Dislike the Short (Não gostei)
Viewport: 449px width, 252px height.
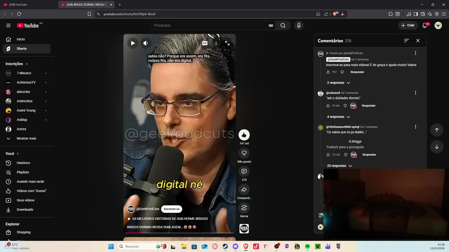pos(244,153)
